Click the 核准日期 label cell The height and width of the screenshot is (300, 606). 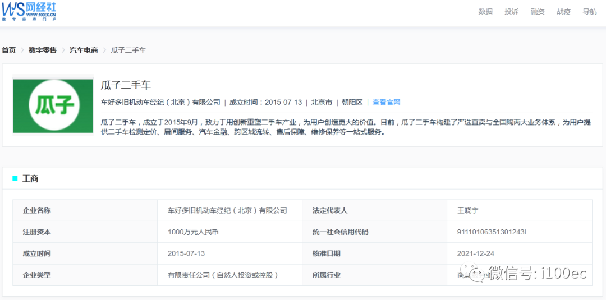tap(374, 253)
